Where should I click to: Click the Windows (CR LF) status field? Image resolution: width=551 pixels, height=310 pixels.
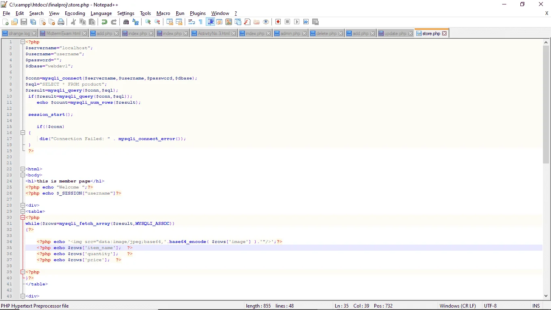(x=457, y=306)
